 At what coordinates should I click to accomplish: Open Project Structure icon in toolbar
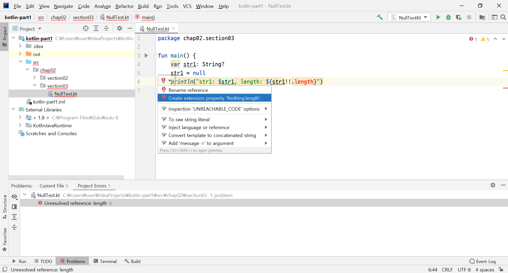[482, 17]
